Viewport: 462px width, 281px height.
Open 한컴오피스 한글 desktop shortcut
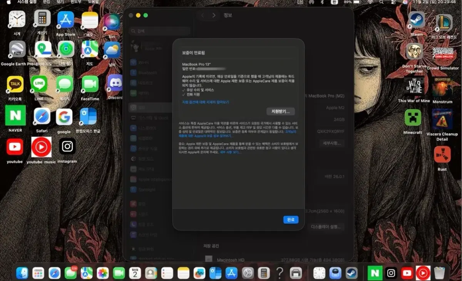coord(88,117)
